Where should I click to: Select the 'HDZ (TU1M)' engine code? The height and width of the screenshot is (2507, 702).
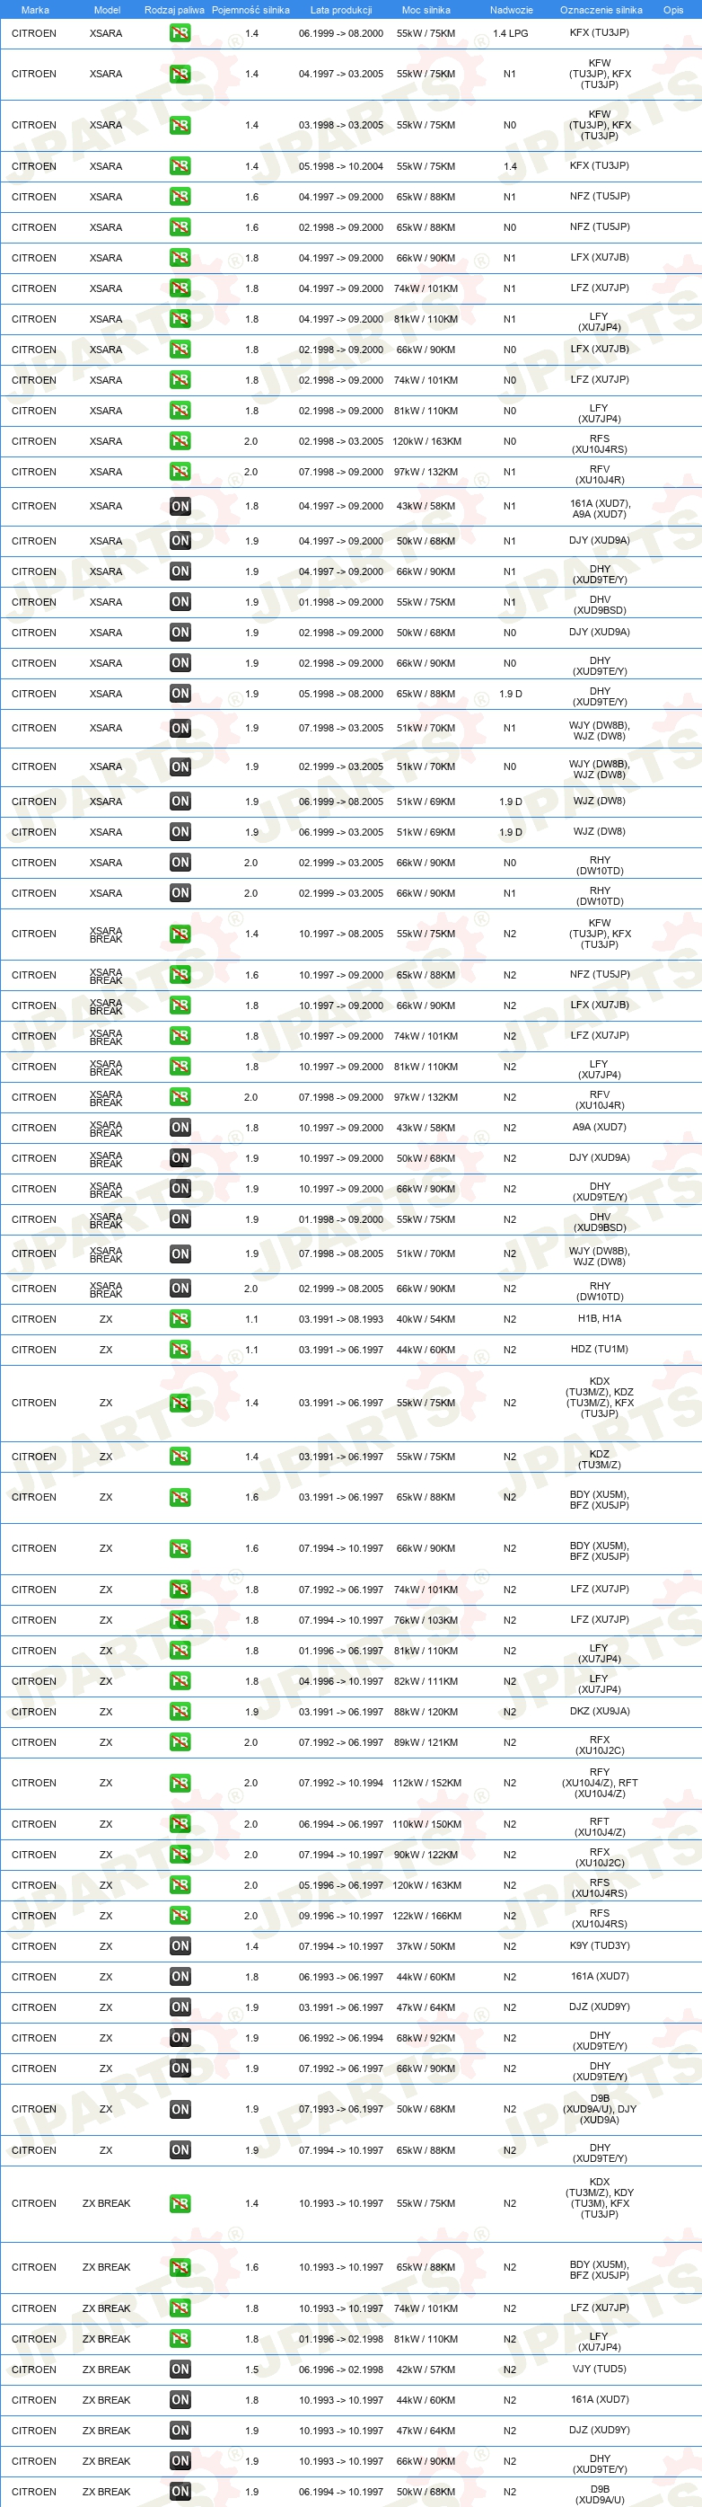coord(600,1349)
